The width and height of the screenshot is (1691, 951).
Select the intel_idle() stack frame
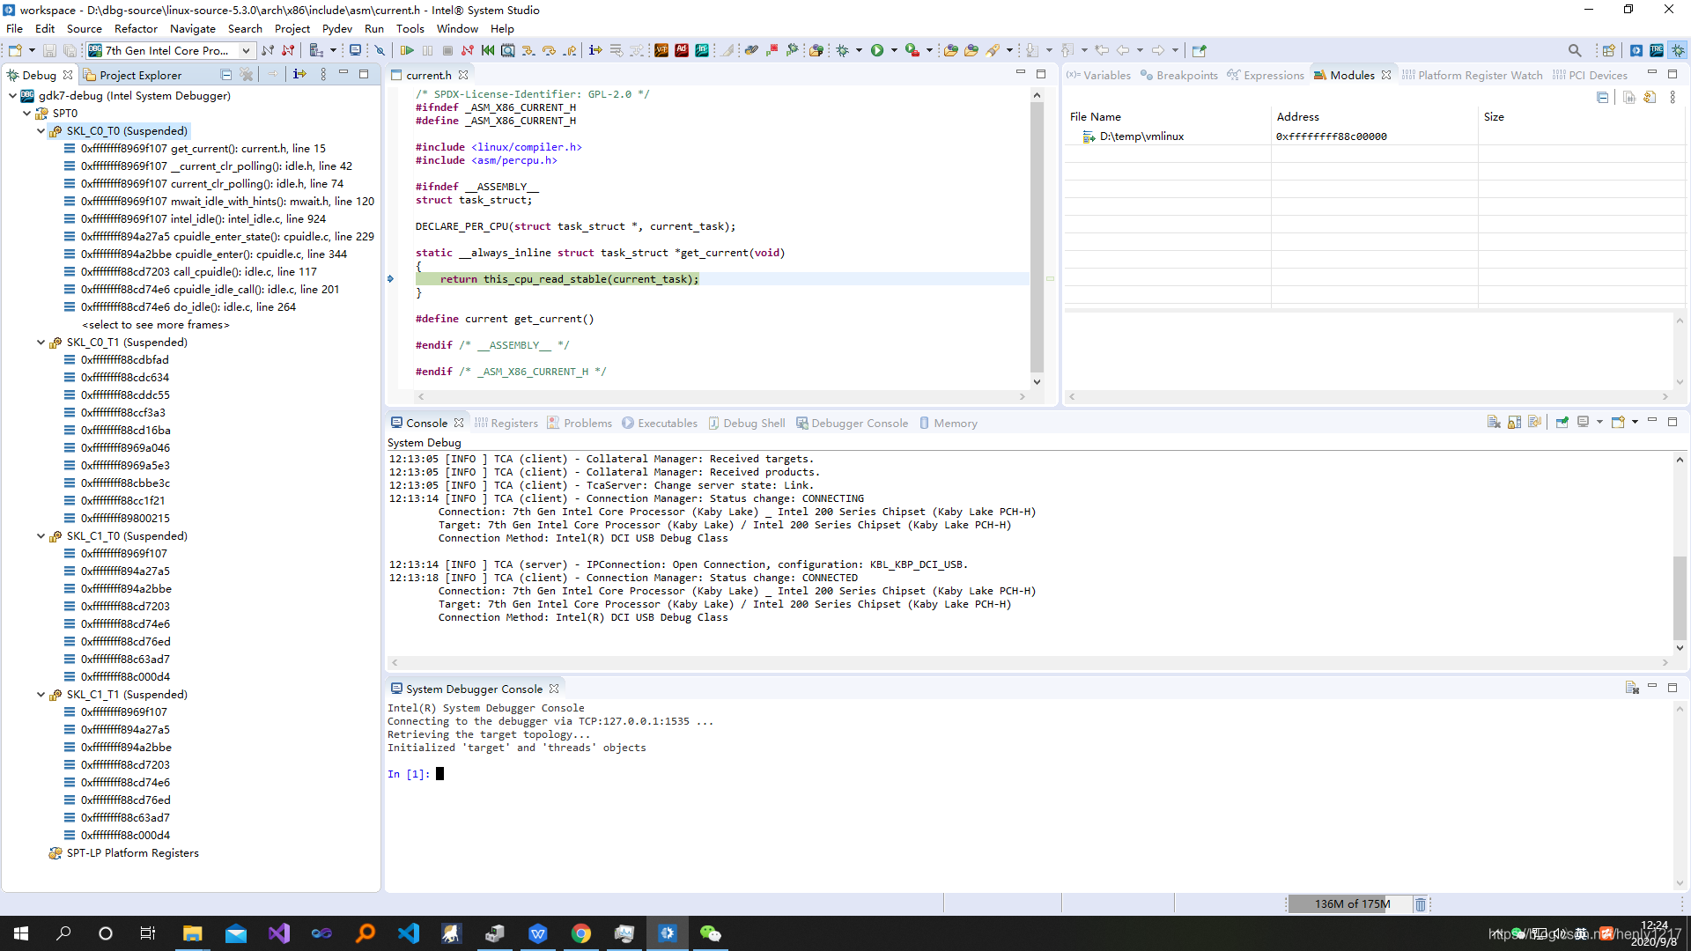(203, 218)
